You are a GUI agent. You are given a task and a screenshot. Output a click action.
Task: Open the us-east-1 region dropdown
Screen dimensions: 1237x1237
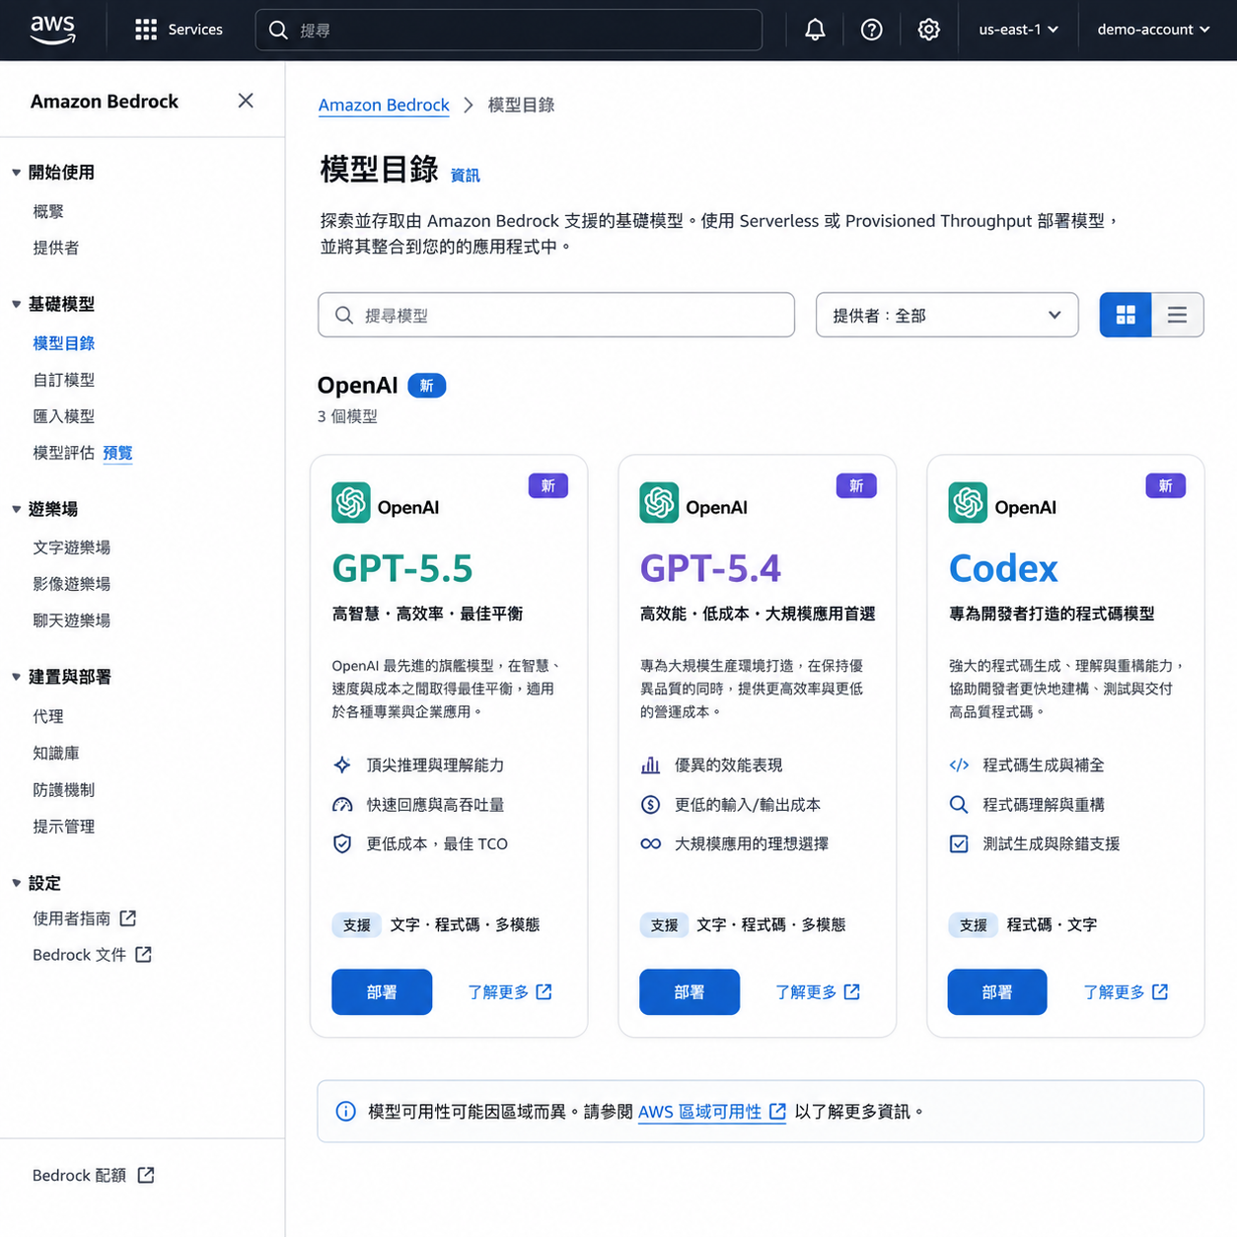pos(1018,30)
